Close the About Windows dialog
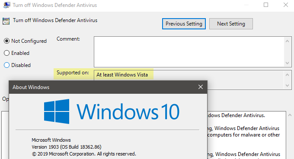Screen dimensions: 294x159 201,87
